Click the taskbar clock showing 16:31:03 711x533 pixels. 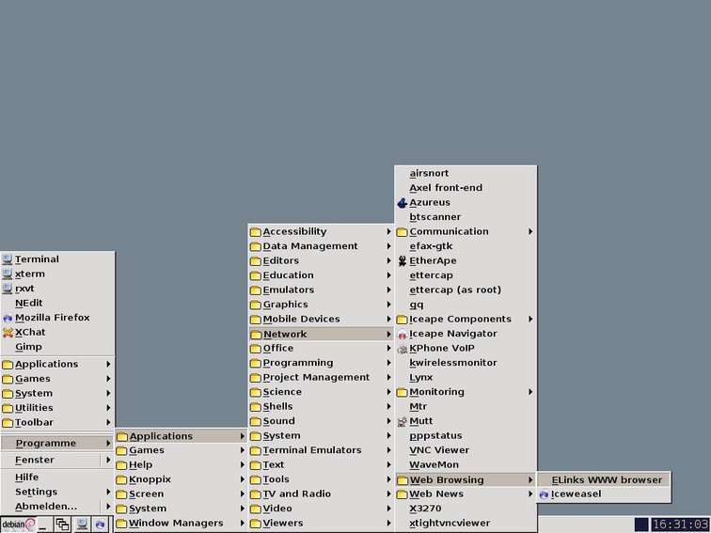680,525
